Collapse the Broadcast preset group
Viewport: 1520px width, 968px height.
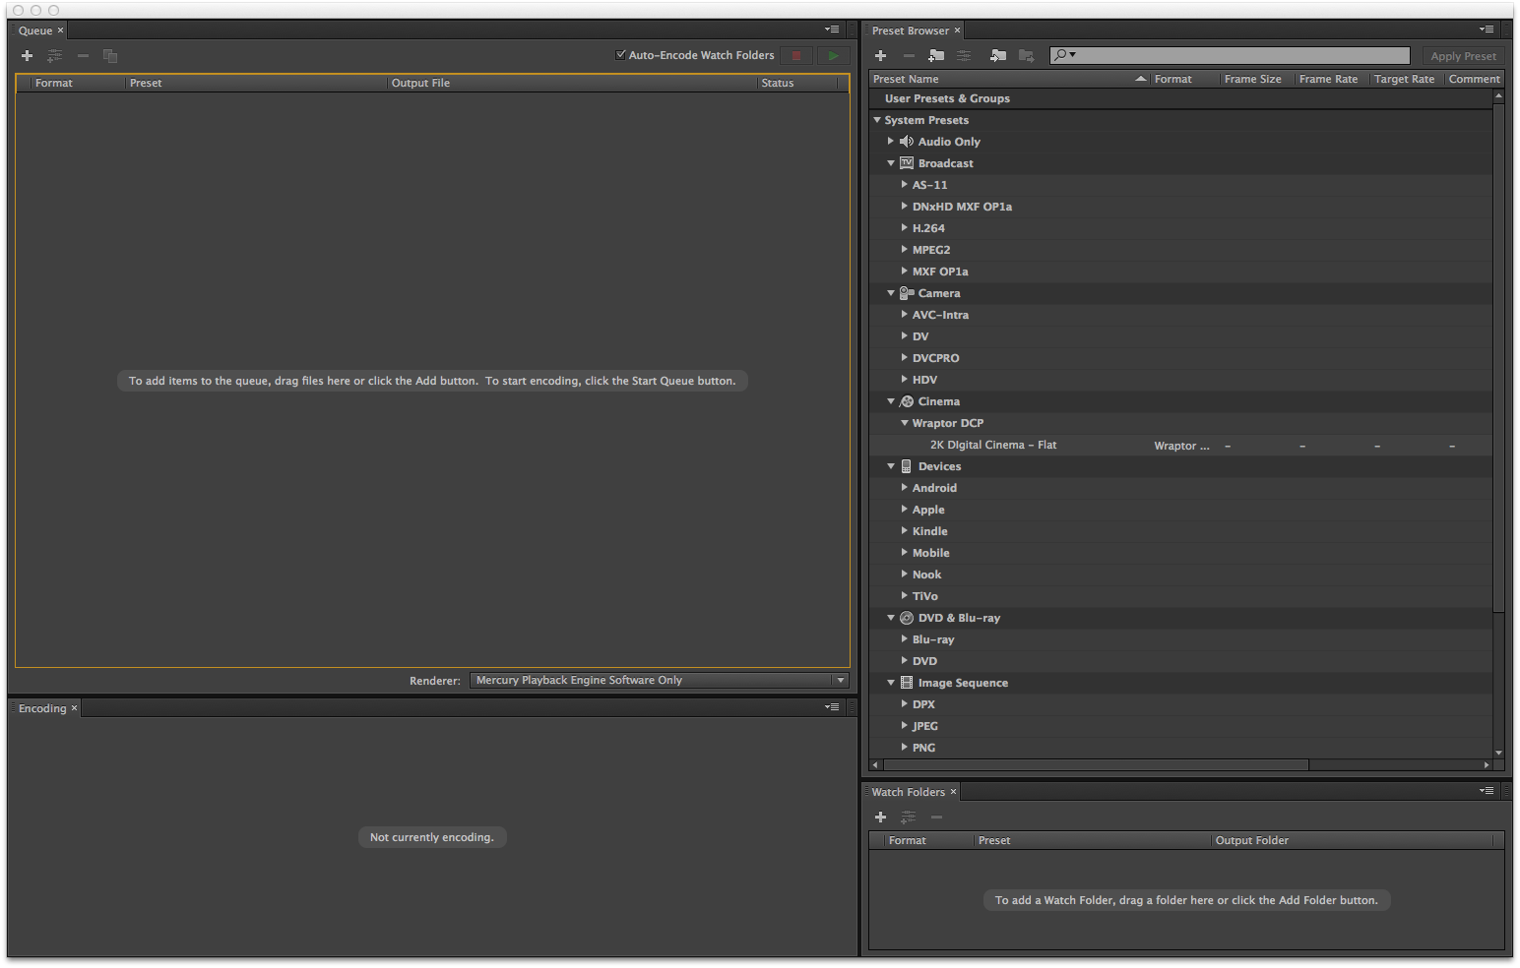coord(891,163)
